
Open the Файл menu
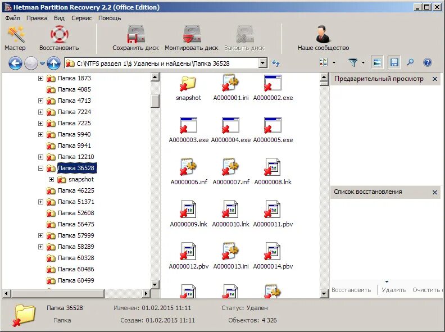tap(12, 18)
